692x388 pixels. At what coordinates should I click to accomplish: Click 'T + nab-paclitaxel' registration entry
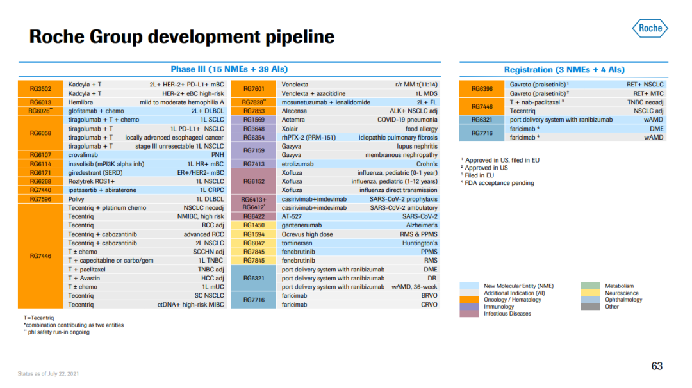(x=537, y=102)
